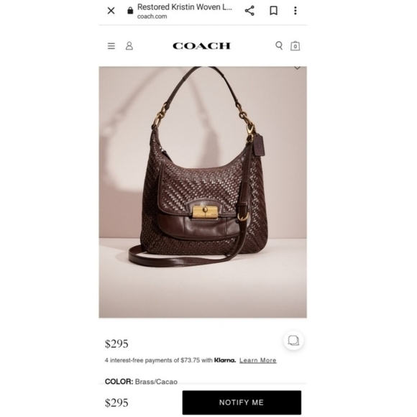Close the in-app browser with X
This screenshot has width=417, height=417.
click(x=111, y=11)
